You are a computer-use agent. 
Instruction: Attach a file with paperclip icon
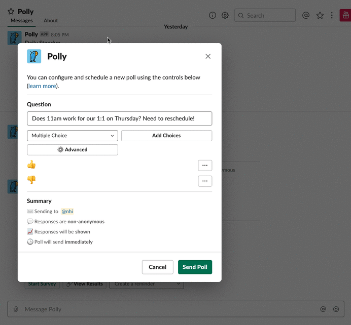point(16,309)
